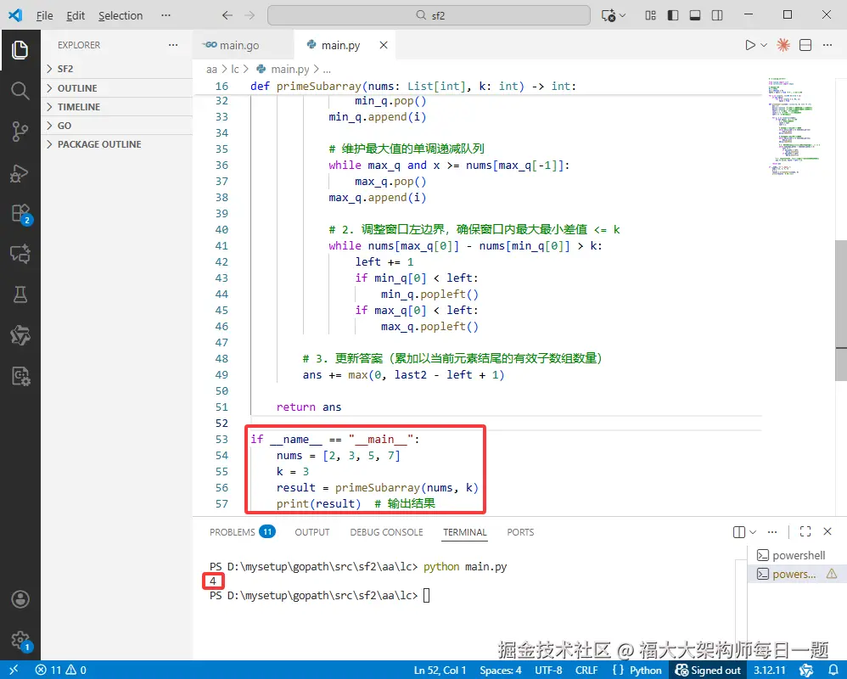Click the Run Python File play button

749,45
